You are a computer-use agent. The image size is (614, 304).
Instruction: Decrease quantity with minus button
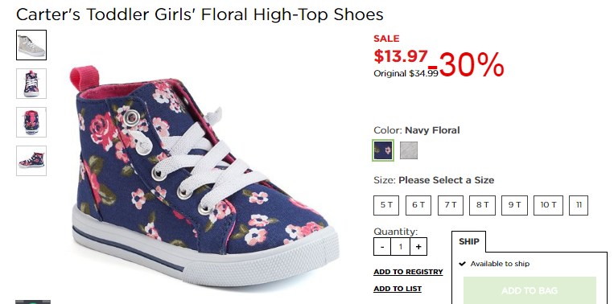382,247
